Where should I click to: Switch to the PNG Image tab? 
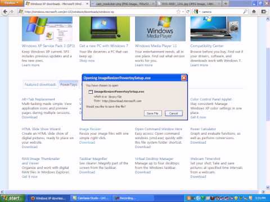coord(123,3)
